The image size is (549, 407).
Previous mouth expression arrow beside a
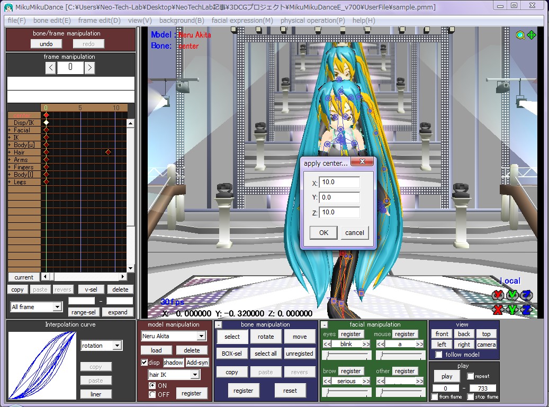click(x=381, y=344)
